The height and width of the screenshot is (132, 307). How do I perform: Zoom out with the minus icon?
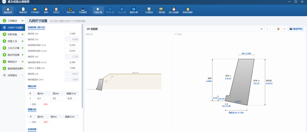tap(273, 29)
